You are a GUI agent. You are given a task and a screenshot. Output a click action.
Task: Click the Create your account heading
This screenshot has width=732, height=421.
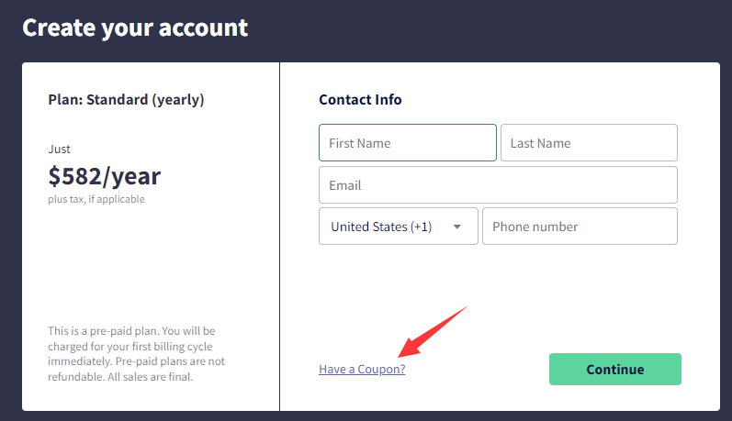pos(135,28)
